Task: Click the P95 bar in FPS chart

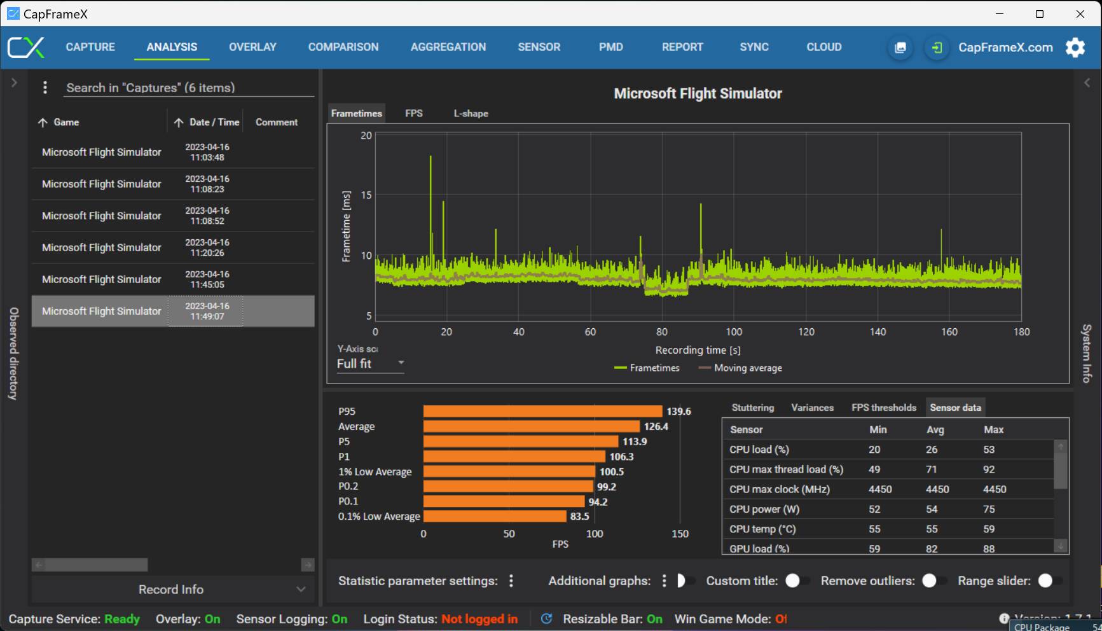Action: point(543,412)
